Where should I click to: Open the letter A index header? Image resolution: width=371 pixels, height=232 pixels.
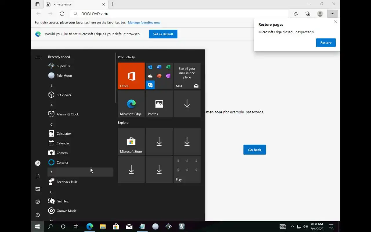coord(80,105)
